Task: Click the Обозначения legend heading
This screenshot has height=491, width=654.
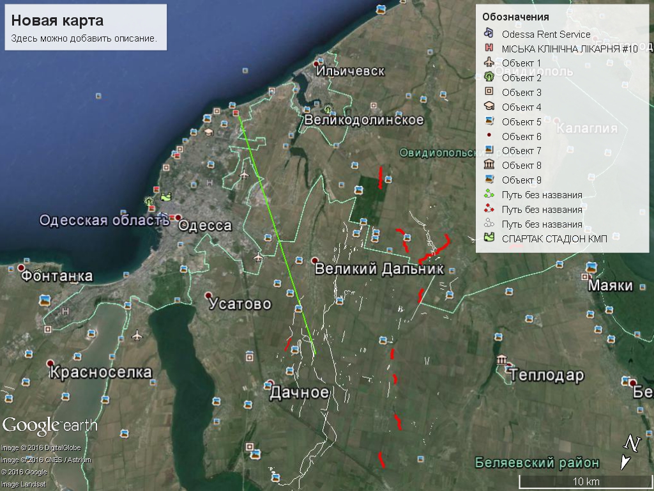Action: point(515,17)
